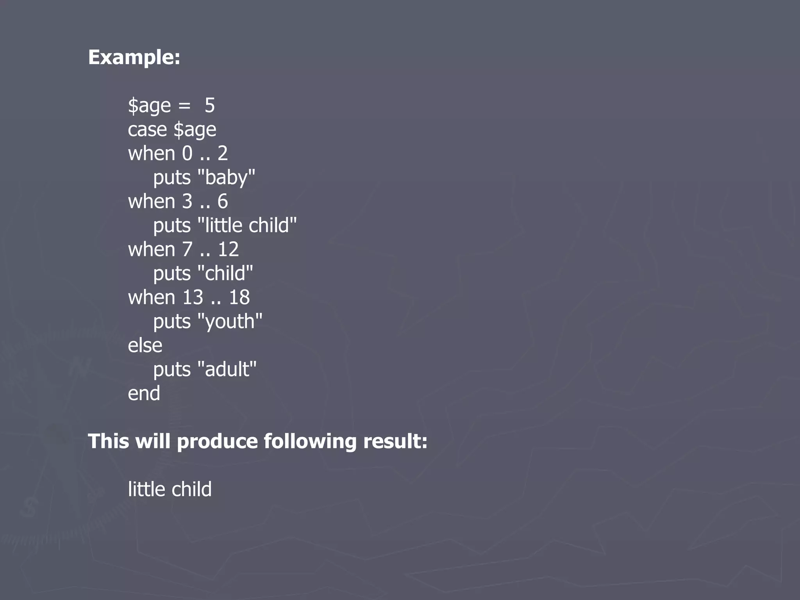Click the puts "adult" line
The height and width of the screenshot is (600, 800).
205,370
